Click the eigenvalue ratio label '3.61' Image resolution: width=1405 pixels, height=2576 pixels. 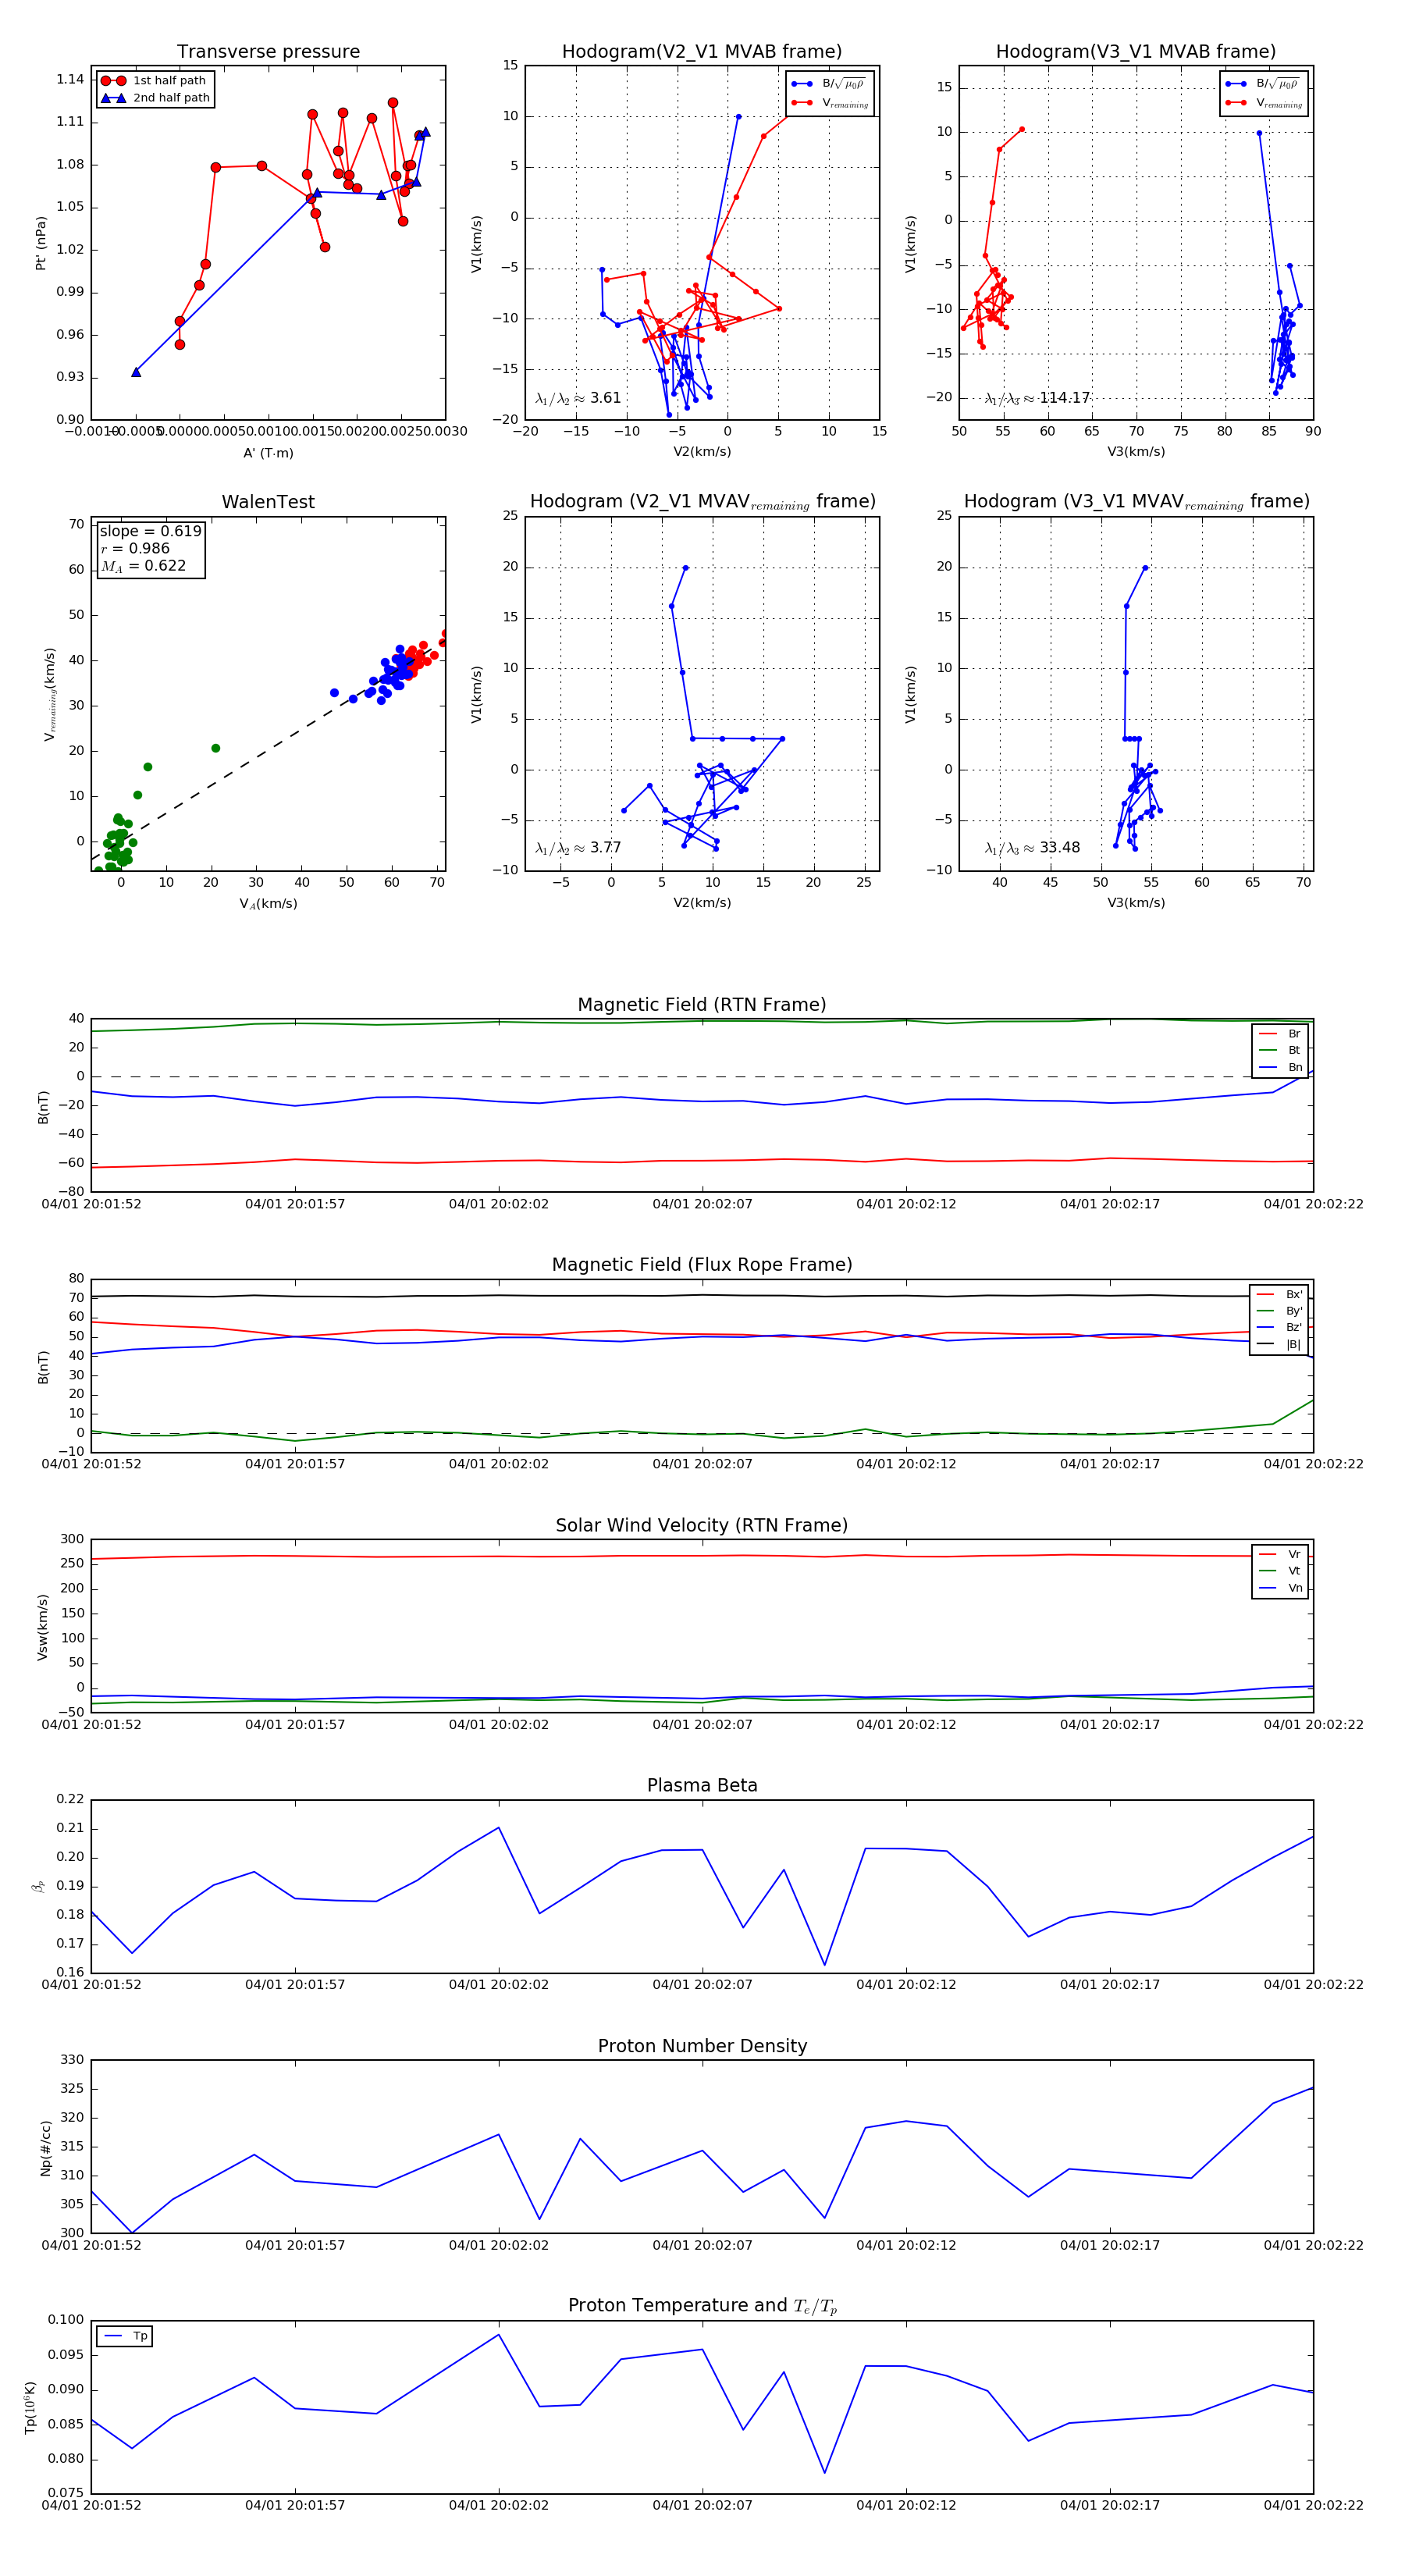click(x=578, y=398)
